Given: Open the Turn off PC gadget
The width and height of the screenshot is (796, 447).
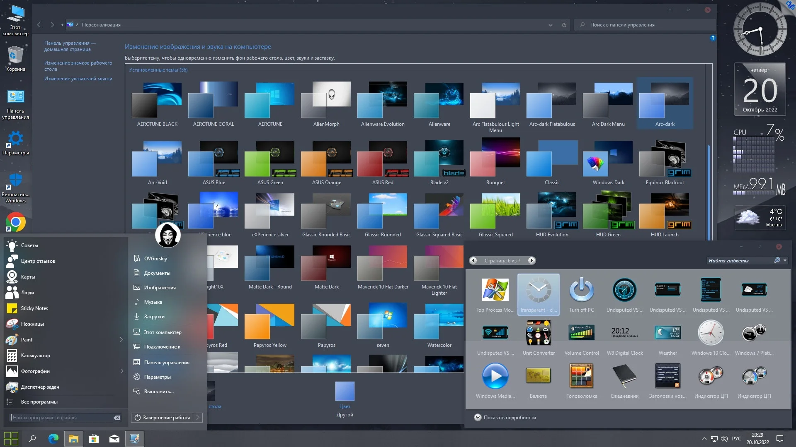Looking at the screenshot, I should (581, 290).
